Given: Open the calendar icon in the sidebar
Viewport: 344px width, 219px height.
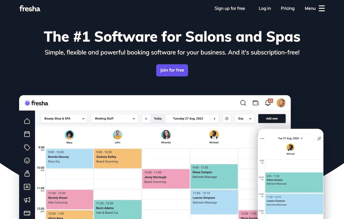Looking at the screenshot, I should point(27,134).
